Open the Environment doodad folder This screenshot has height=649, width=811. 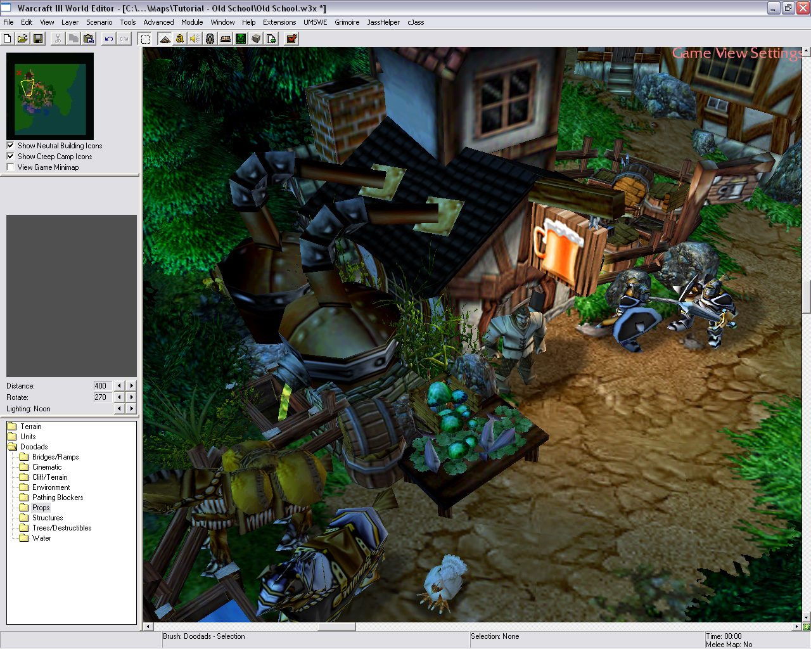point(51,487)
